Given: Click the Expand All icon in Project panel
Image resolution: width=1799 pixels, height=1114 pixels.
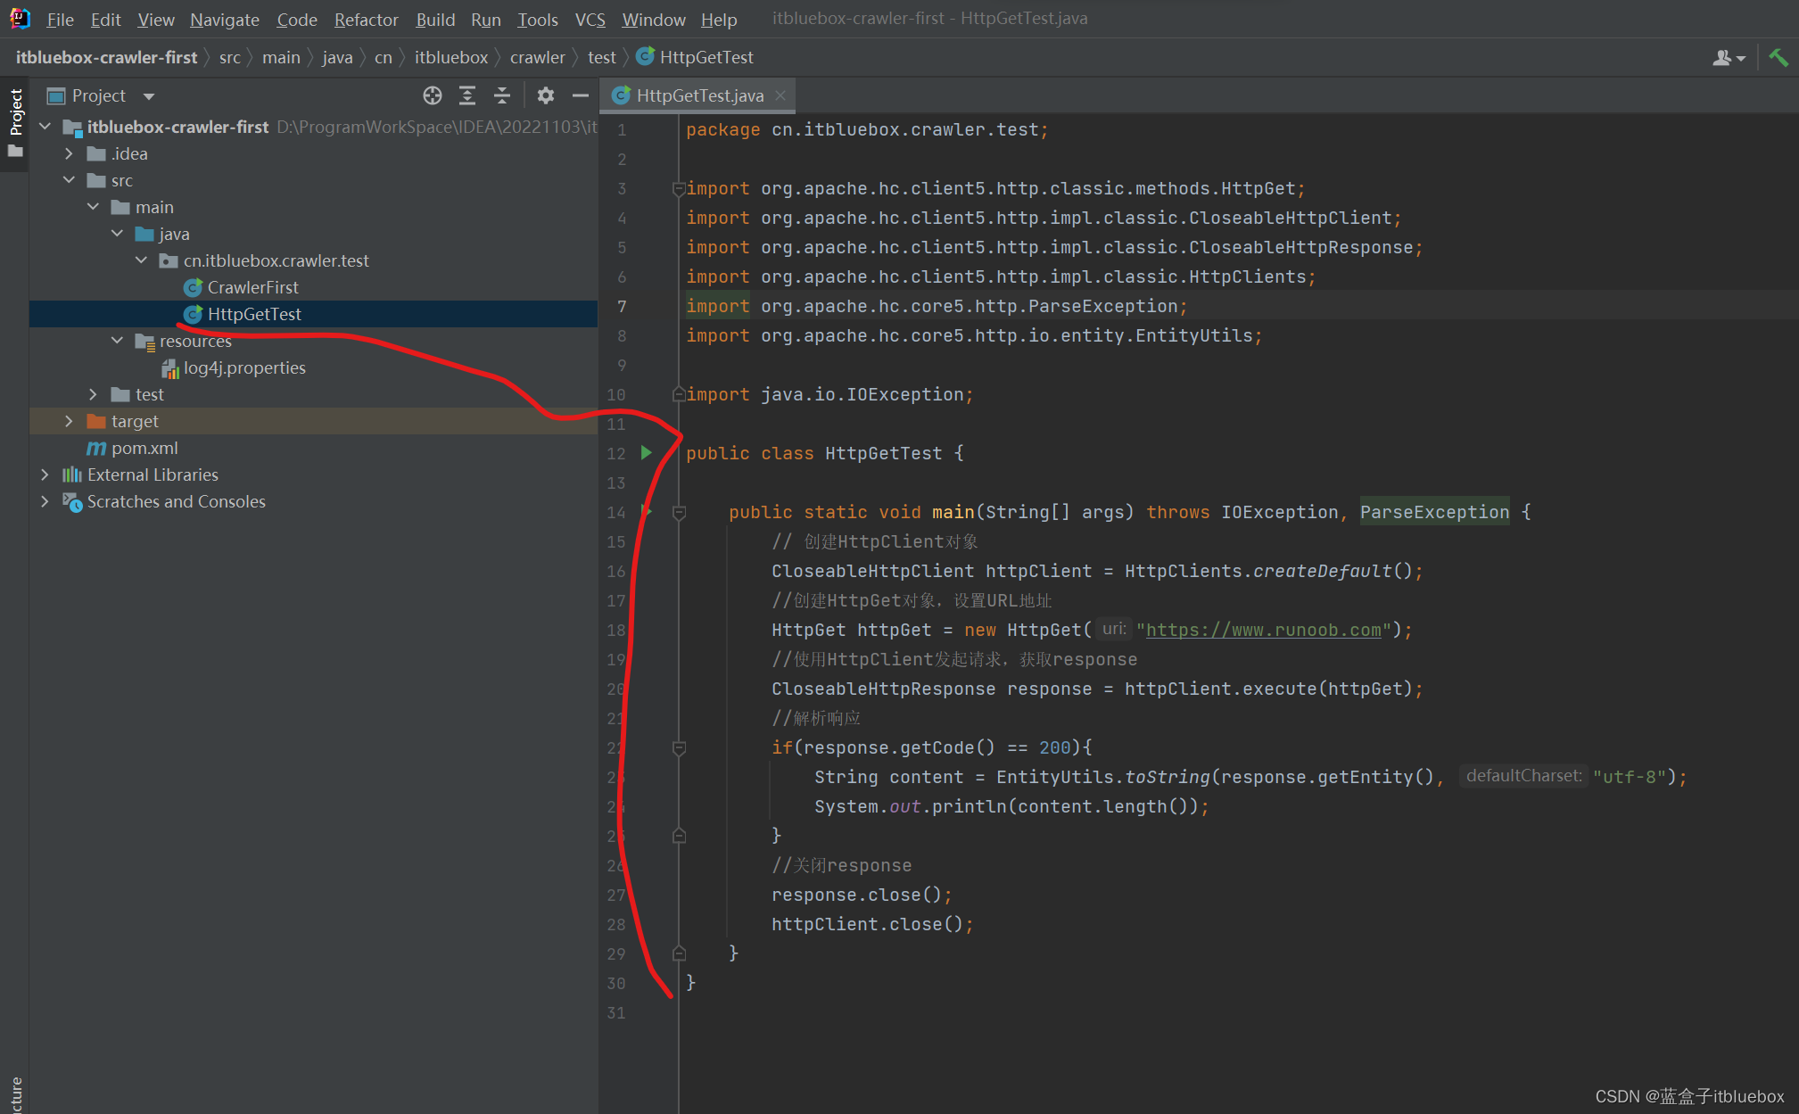Looking at the screenshot, I should coord(467,95).
